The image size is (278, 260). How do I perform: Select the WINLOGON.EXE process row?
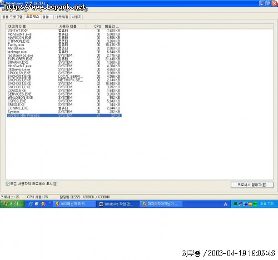click(64, 98)
